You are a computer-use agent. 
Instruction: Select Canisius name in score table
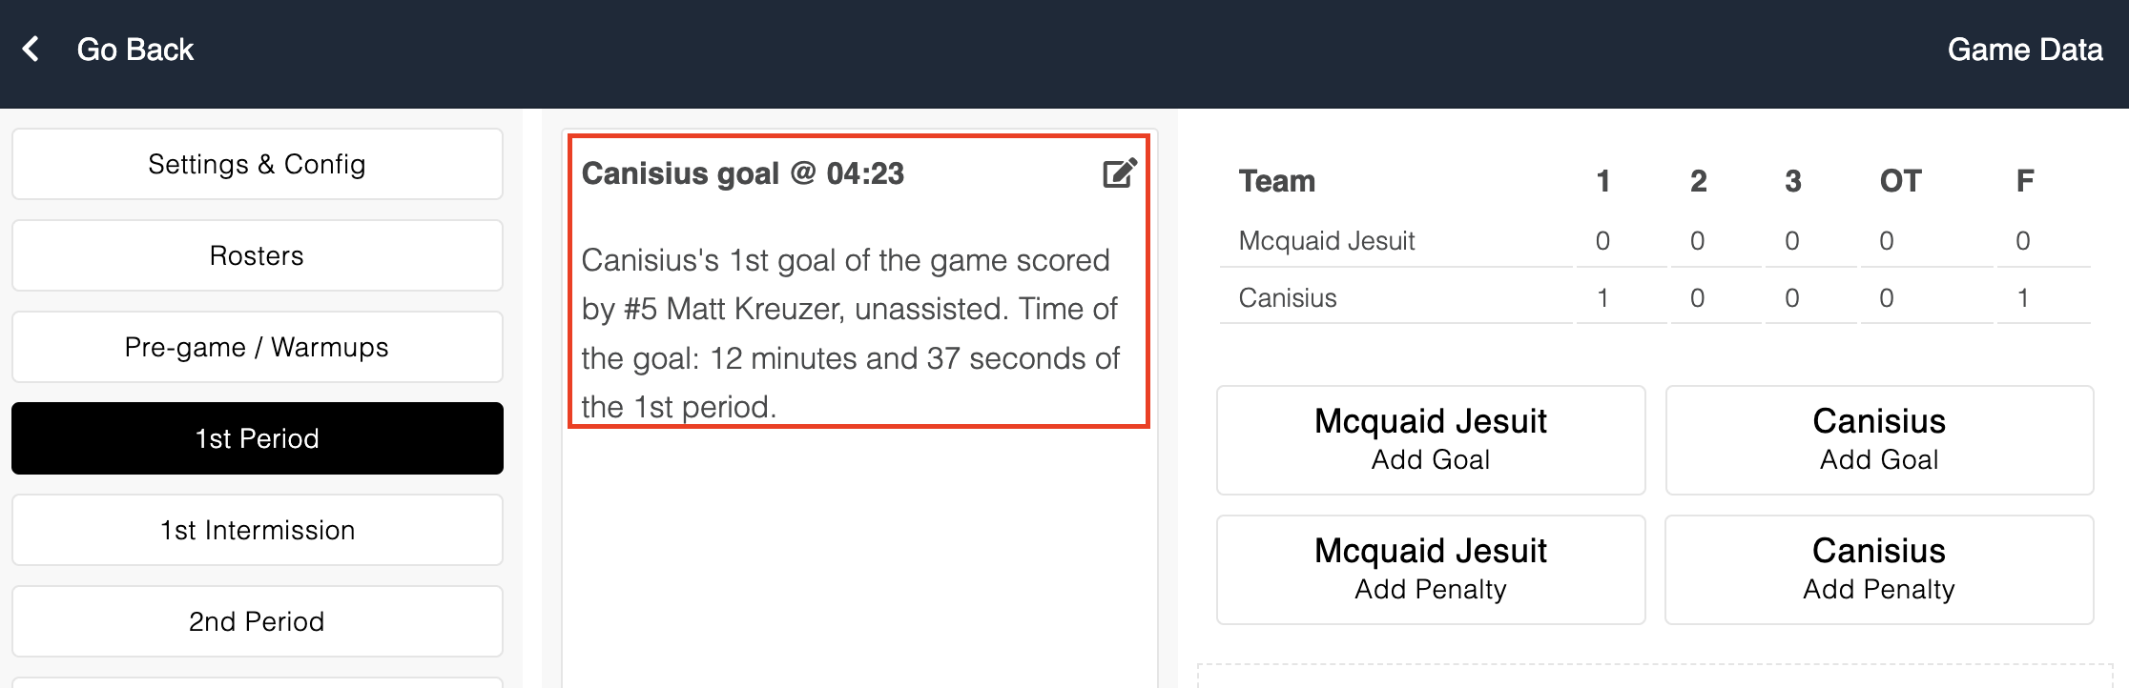[x=1287, y=298]
